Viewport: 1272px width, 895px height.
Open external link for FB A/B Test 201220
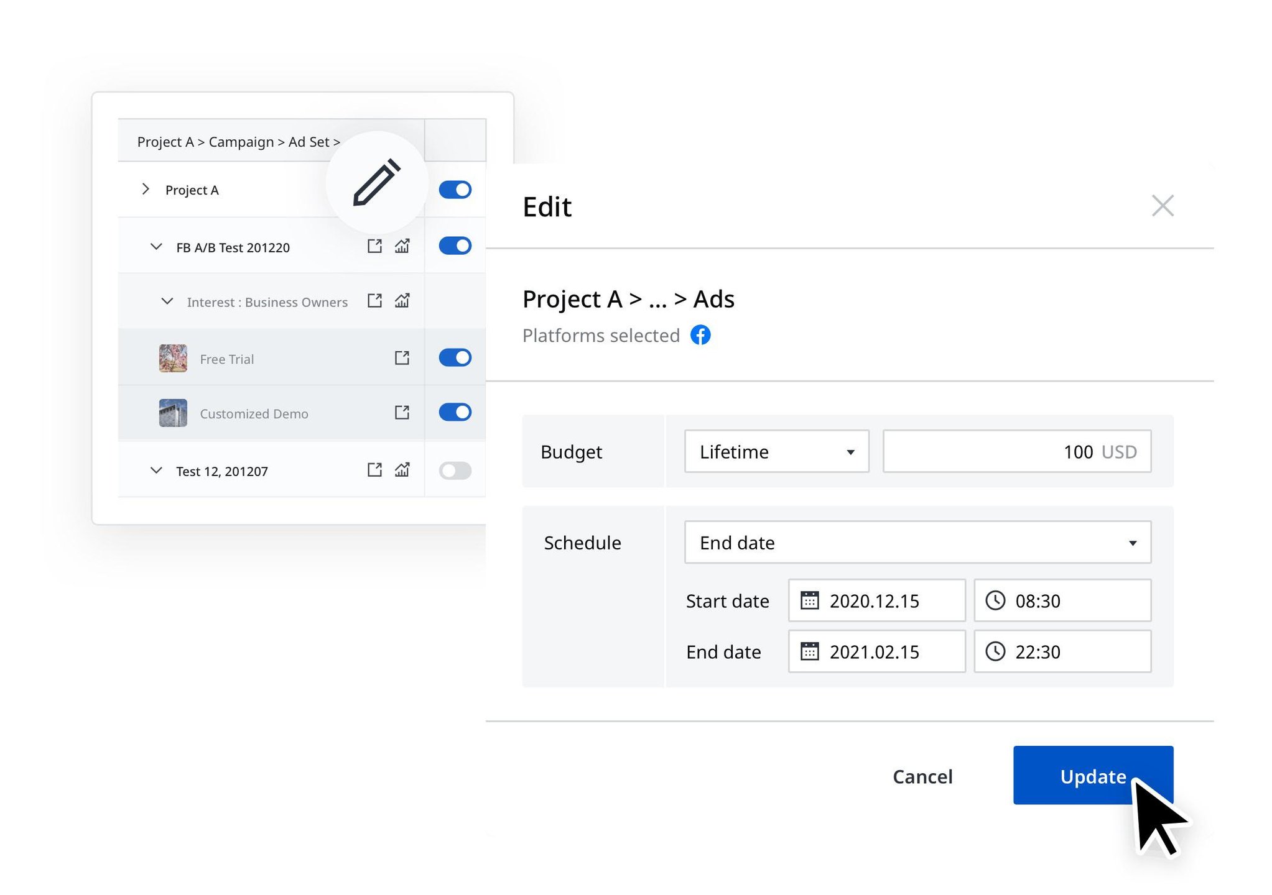374,246
